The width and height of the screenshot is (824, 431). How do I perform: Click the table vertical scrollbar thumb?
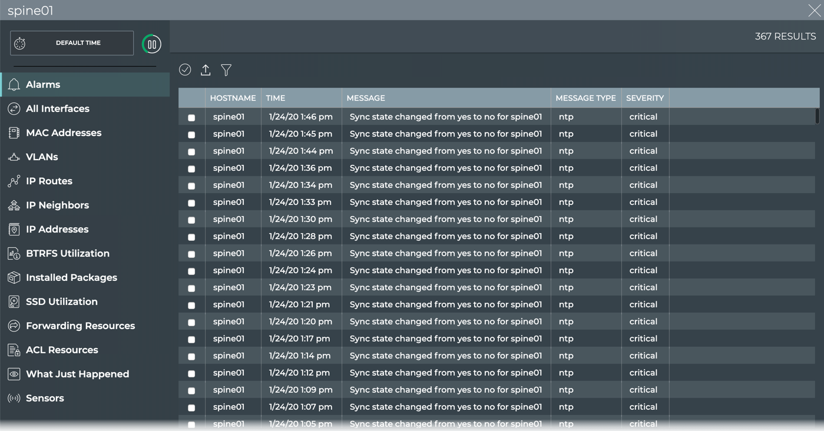(817, 116)
